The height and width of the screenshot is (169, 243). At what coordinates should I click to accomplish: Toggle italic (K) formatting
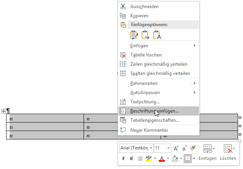(131, 158)
